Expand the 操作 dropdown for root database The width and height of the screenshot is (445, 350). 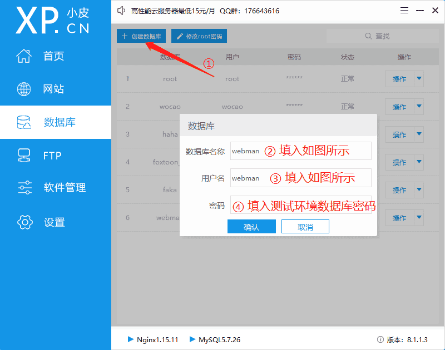pos(420,79)
